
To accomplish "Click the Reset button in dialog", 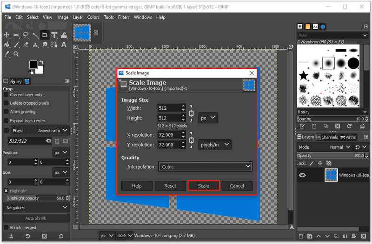I will tap(170, 185).
